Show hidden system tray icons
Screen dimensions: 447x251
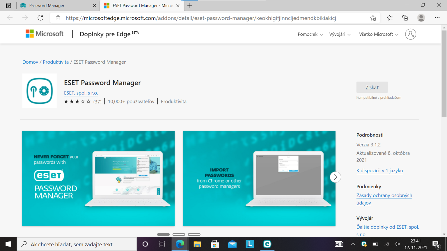tap(353, 244)
